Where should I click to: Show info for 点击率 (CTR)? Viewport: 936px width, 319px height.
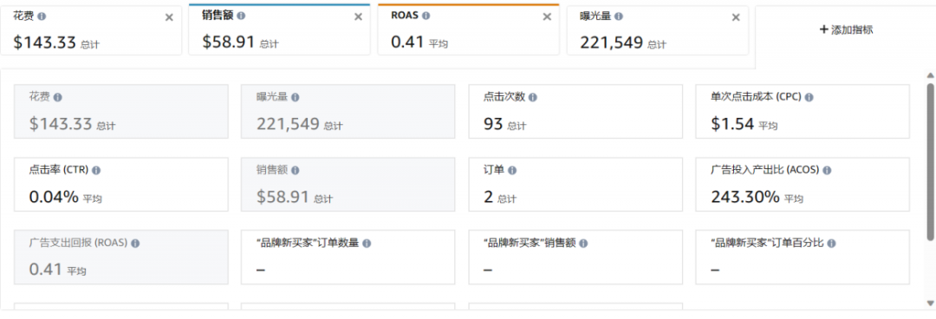(96, 170)
